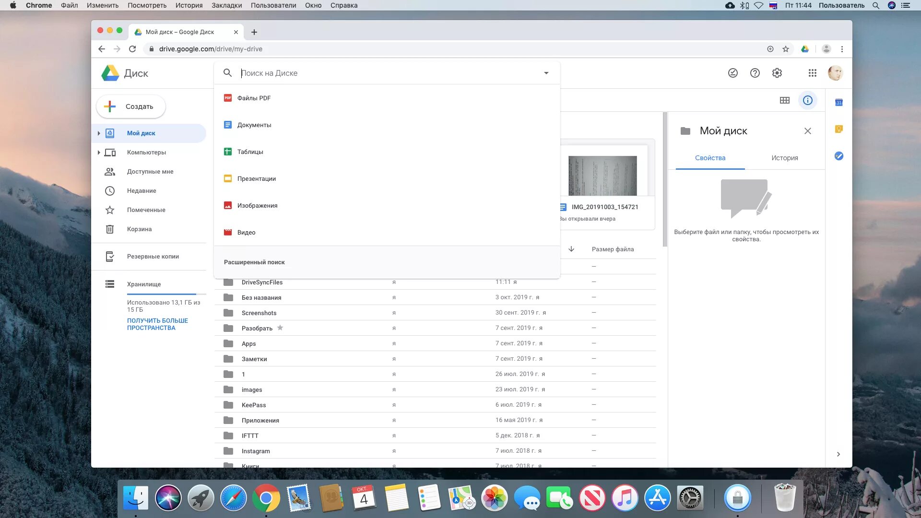Toggle the info details panel
Image resolution: width=921 pixels, height=518 pixels.
click(x=807, y=100)
